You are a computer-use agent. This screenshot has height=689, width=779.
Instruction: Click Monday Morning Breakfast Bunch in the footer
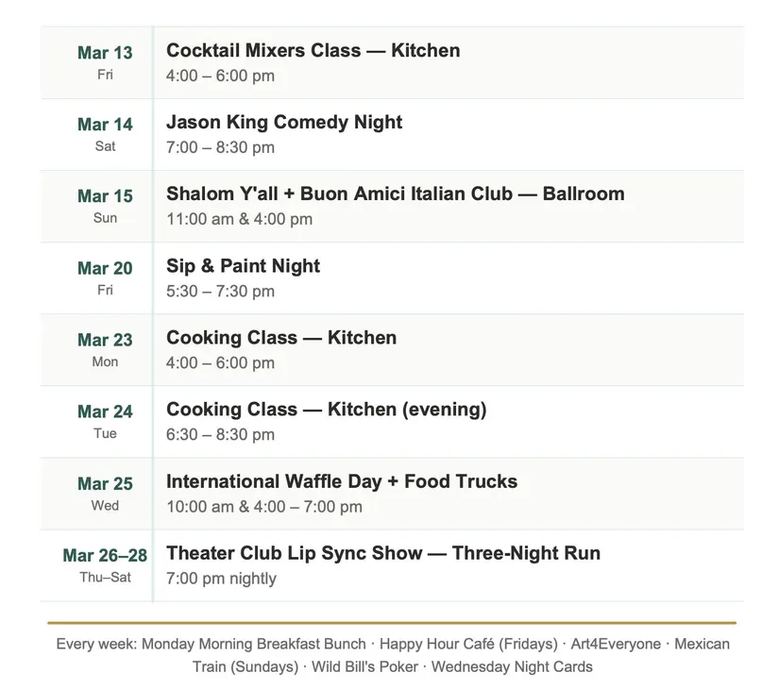tap(253, 644)
